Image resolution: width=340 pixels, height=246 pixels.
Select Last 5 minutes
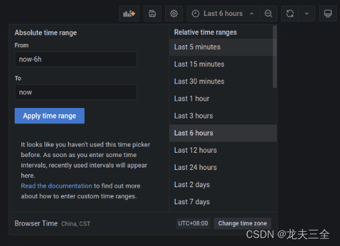point(223,47)
